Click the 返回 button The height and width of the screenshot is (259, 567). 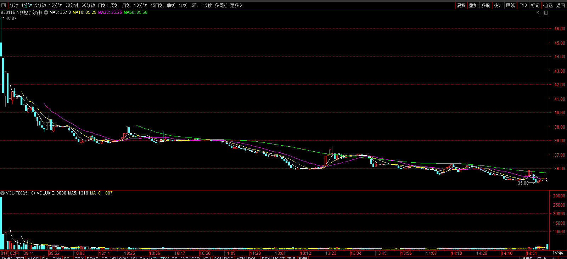pyautogui.click(x=561, y=5)
